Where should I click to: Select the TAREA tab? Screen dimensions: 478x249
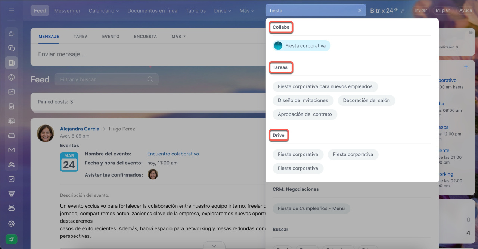click(x=81, y=37)
